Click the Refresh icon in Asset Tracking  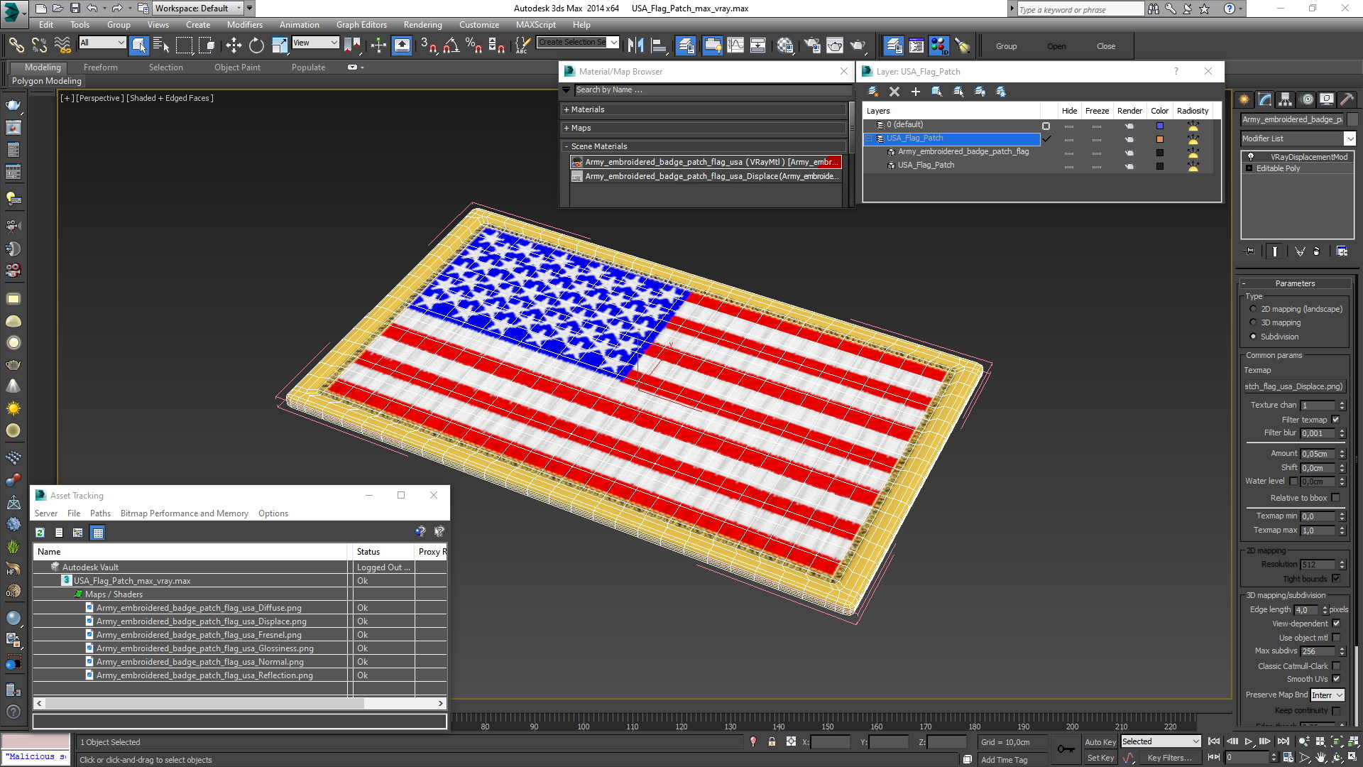click(x=40, y=532)
